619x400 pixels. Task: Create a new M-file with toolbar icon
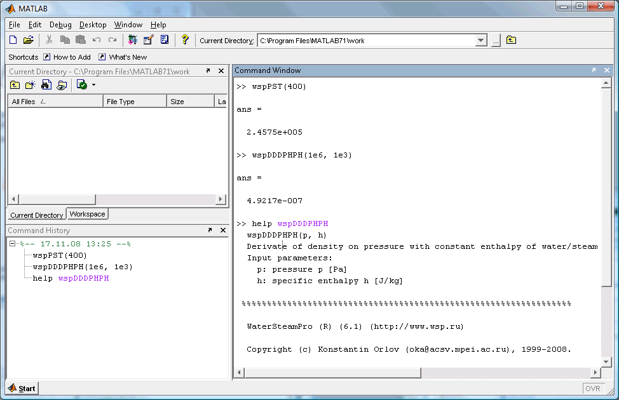pos(13,40)
